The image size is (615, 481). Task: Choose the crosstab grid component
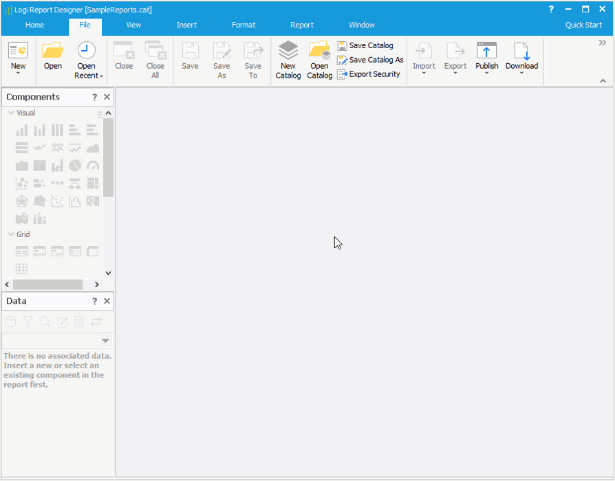coord(21,268)
